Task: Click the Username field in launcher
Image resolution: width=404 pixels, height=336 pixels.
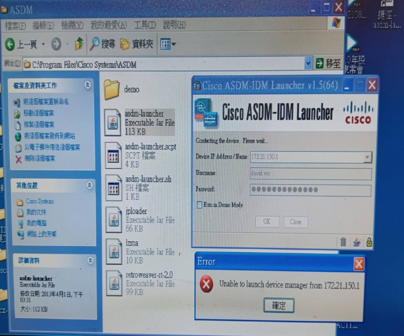Action: 310,174
